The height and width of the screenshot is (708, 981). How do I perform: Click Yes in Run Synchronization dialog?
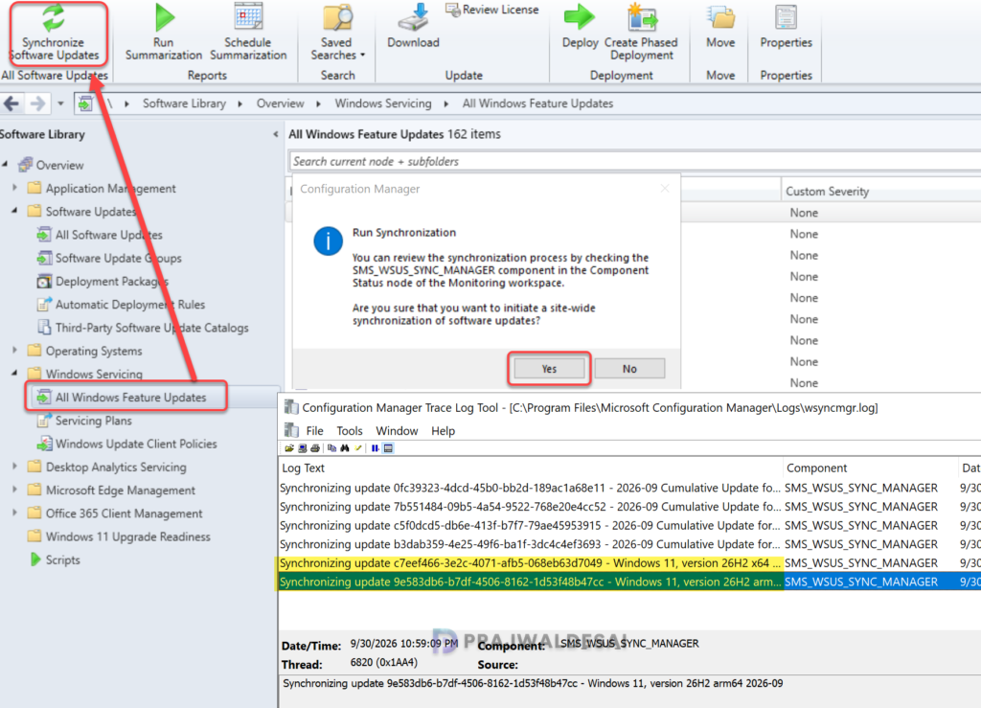[x=549, y=369]
